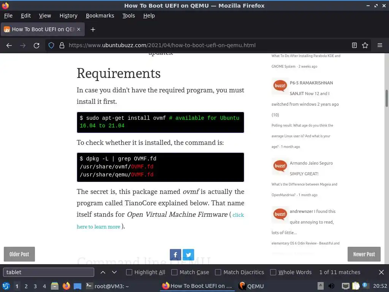Click the forward navigation arrow
Viewport: 389px width, 292px height.
[x=23, y=46]
